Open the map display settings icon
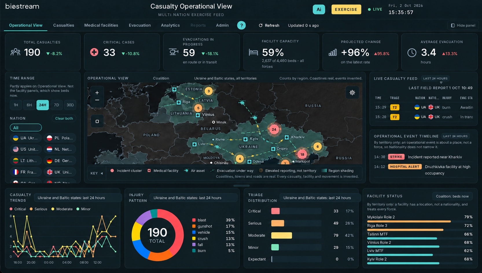482x273 pixels. (352, 93)
